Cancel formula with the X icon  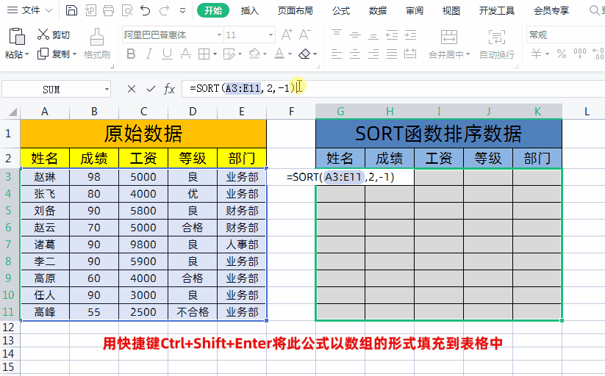(131, 89)
